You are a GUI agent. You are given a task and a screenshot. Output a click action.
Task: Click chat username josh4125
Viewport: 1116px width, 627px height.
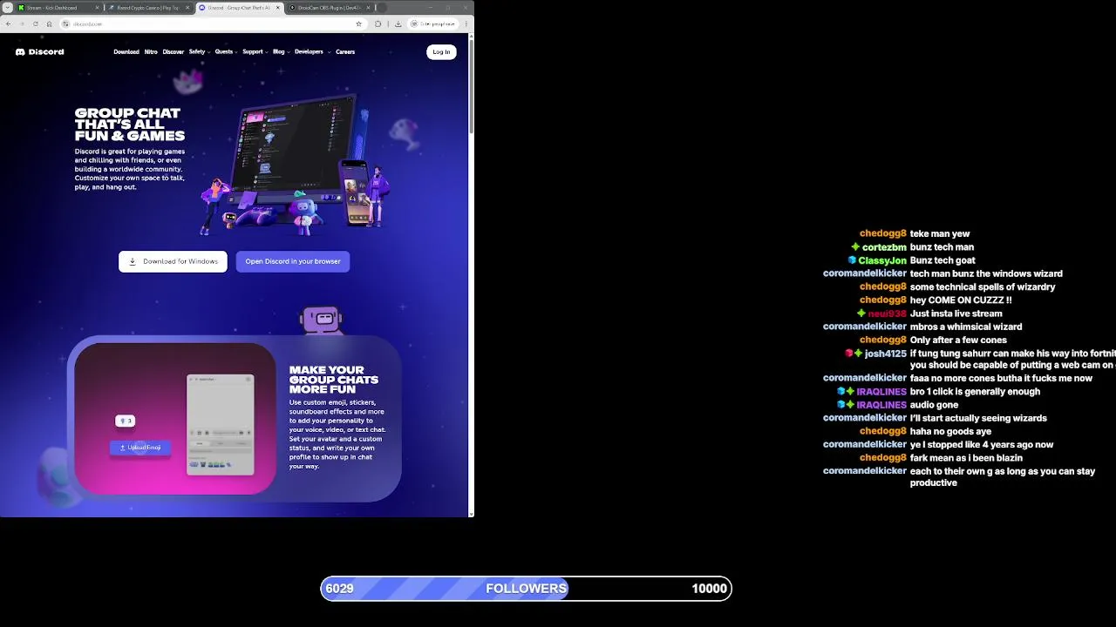(x=886, y=354)
